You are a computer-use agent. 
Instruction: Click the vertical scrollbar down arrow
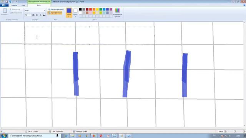[245, 125]
